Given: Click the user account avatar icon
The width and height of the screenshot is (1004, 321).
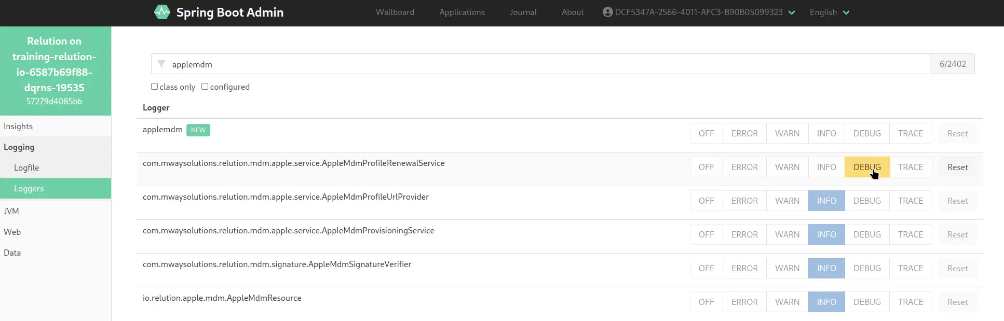Looking at the screenshot, I should coord(607,12).
